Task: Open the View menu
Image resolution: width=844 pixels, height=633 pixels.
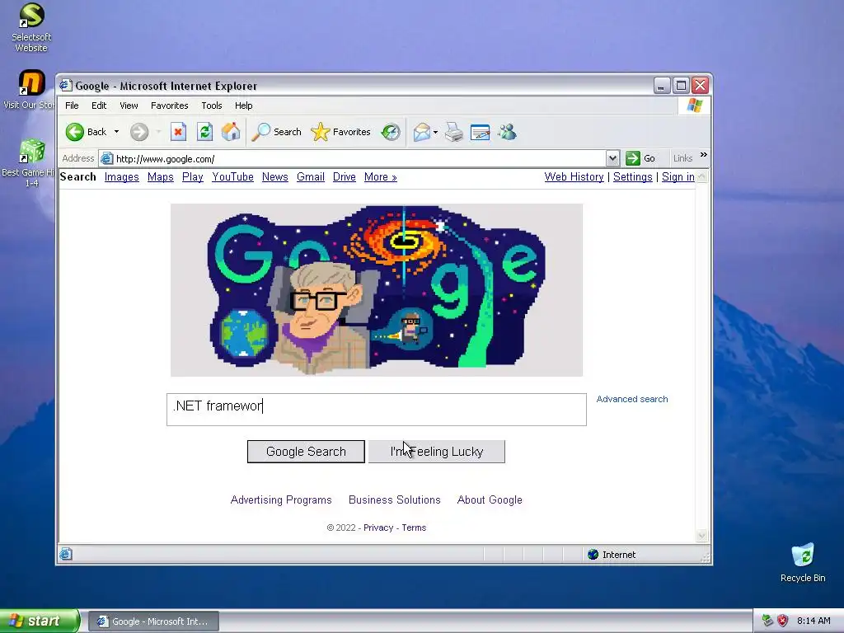Action: click(x=129, y=105)
